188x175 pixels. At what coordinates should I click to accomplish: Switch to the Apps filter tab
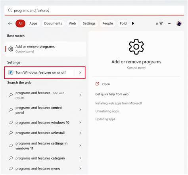pos(33,23)
